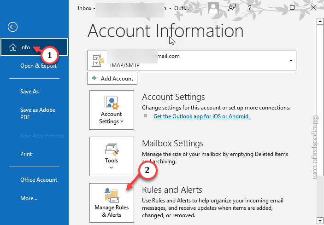
Task: Click the scrollbar down arrow
Action: click(x=320, y=220)
